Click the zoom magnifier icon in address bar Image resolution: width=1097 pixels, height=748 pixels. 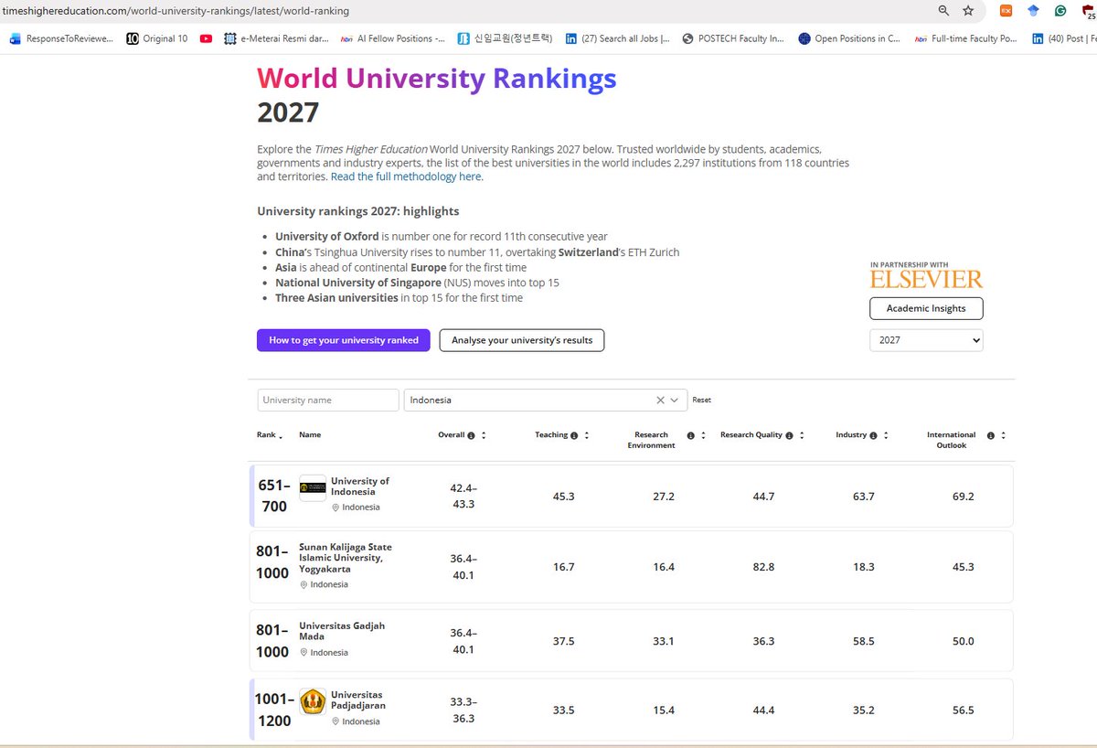[x=943, y=11]
